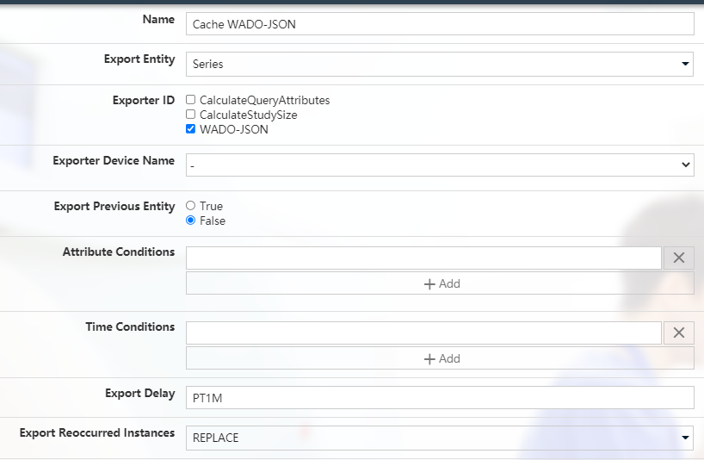Add a new Attribute Condition
Viewport: 704px width, 460px height.
click(x=440, y=283)
